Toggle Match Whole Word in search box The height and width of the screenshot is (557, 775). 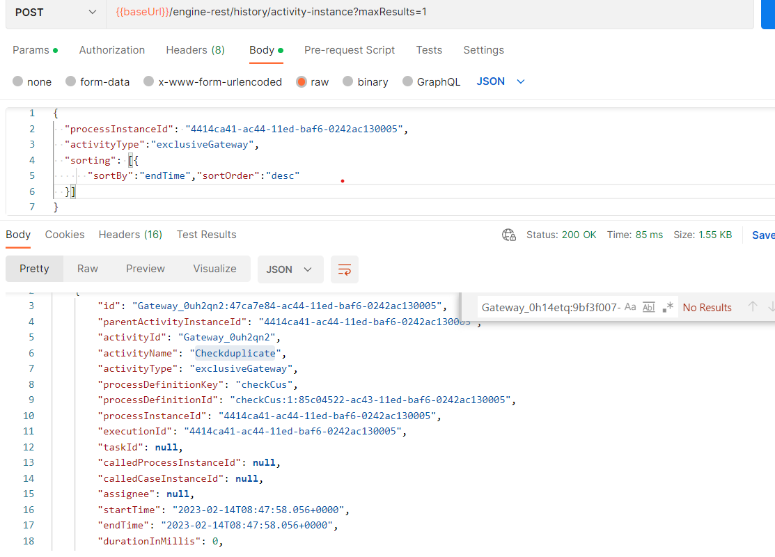(x=648, y=307)
